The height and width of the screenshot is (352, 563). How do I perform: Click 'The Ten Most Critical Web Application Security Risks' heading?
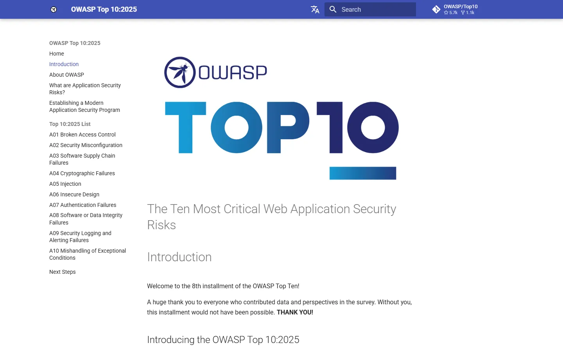(x=271, y=217)
